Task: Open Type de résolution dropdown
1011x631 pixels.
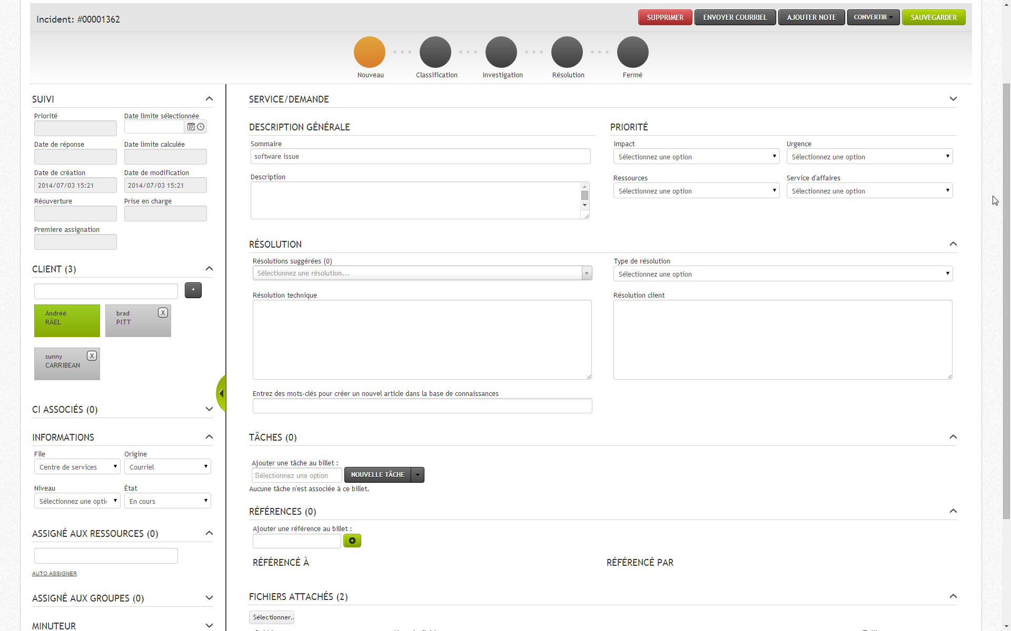Action: pos(782,274)
